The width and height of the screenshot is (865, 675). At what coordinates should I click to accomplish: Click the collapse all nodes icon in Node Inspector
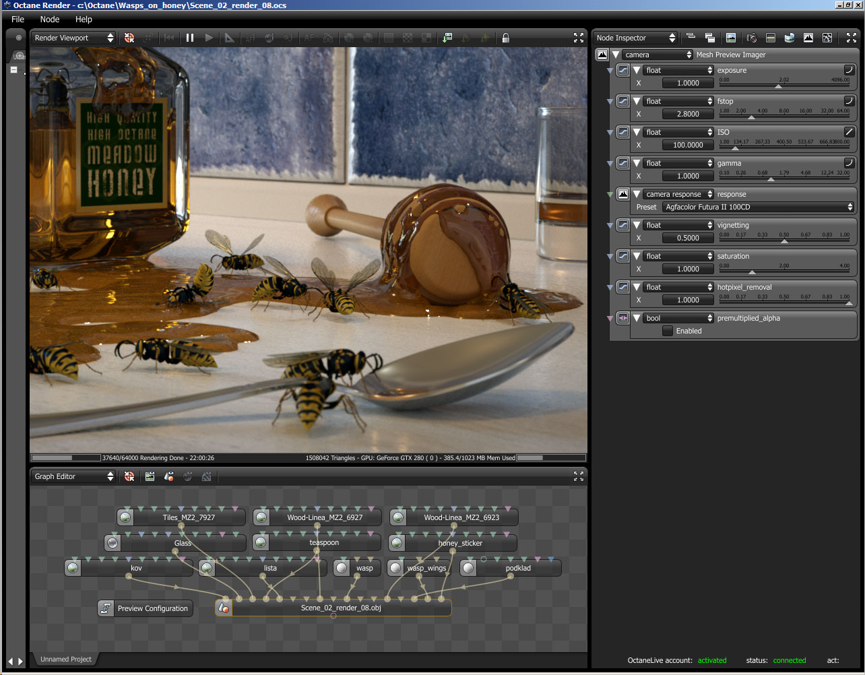(x=691, y=38)
